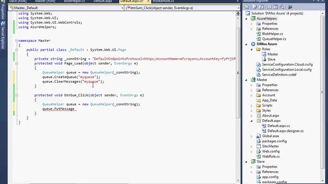Select Default.aspx.cs in Solution Explorer
Screen dimensions: 328x184
click(278, 126)
